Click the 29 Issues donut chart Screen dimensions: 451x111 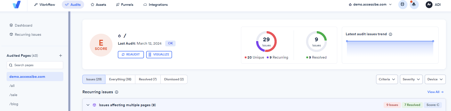pyautogui.click(x=266, y=42)
